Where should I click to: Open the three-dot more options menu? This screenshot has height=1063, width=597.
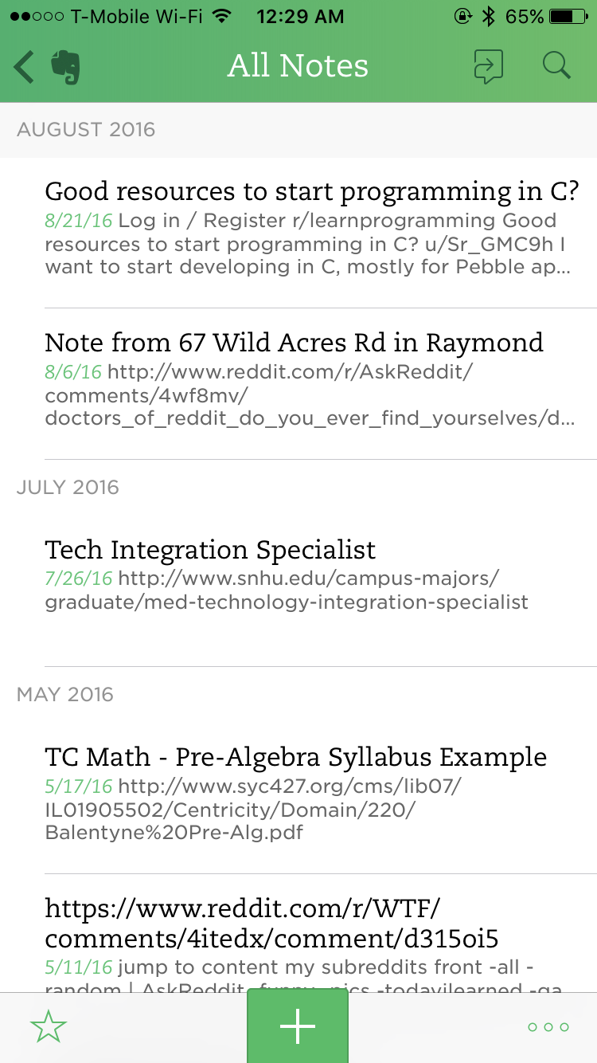[548, 1027]
